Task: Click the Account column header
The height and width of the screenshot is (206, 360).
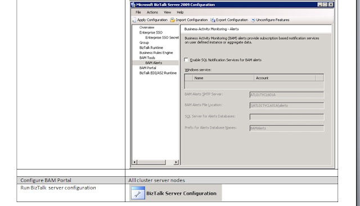Action: 285,78
